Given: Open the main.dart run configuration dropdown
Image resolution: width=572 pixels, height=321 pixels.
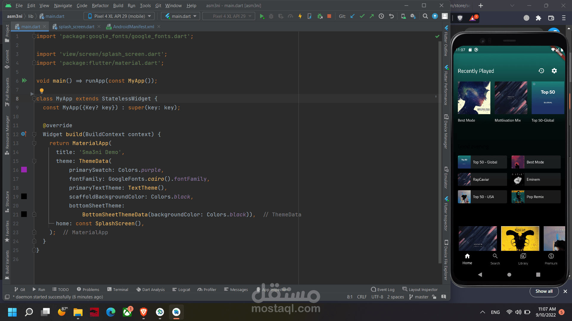Looking at the screenshot, I should 181,16.
